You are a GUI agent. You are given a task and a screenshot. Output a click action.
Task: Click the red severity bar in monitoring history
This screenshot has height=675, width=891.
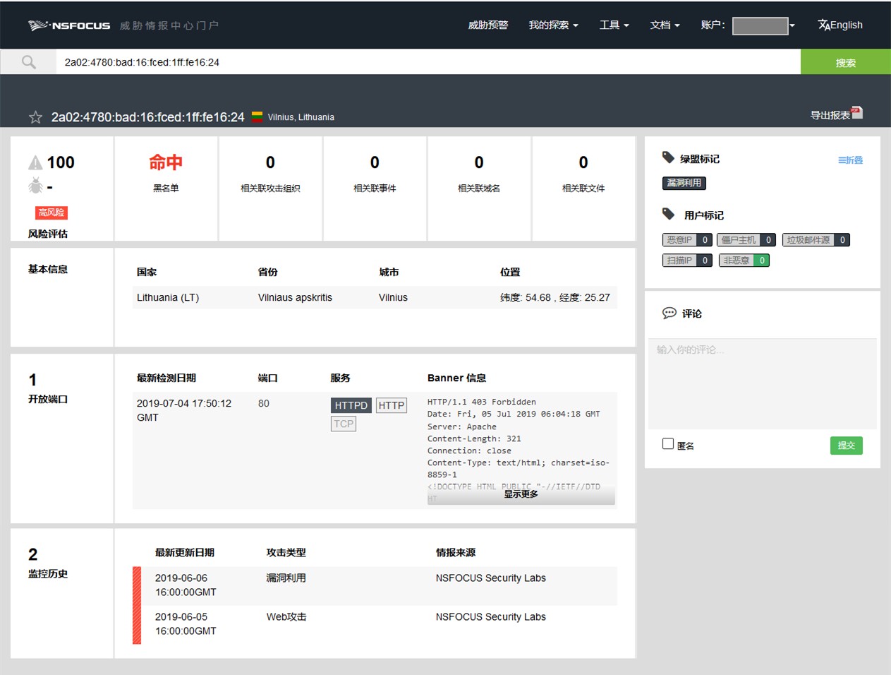pos(137,605)
